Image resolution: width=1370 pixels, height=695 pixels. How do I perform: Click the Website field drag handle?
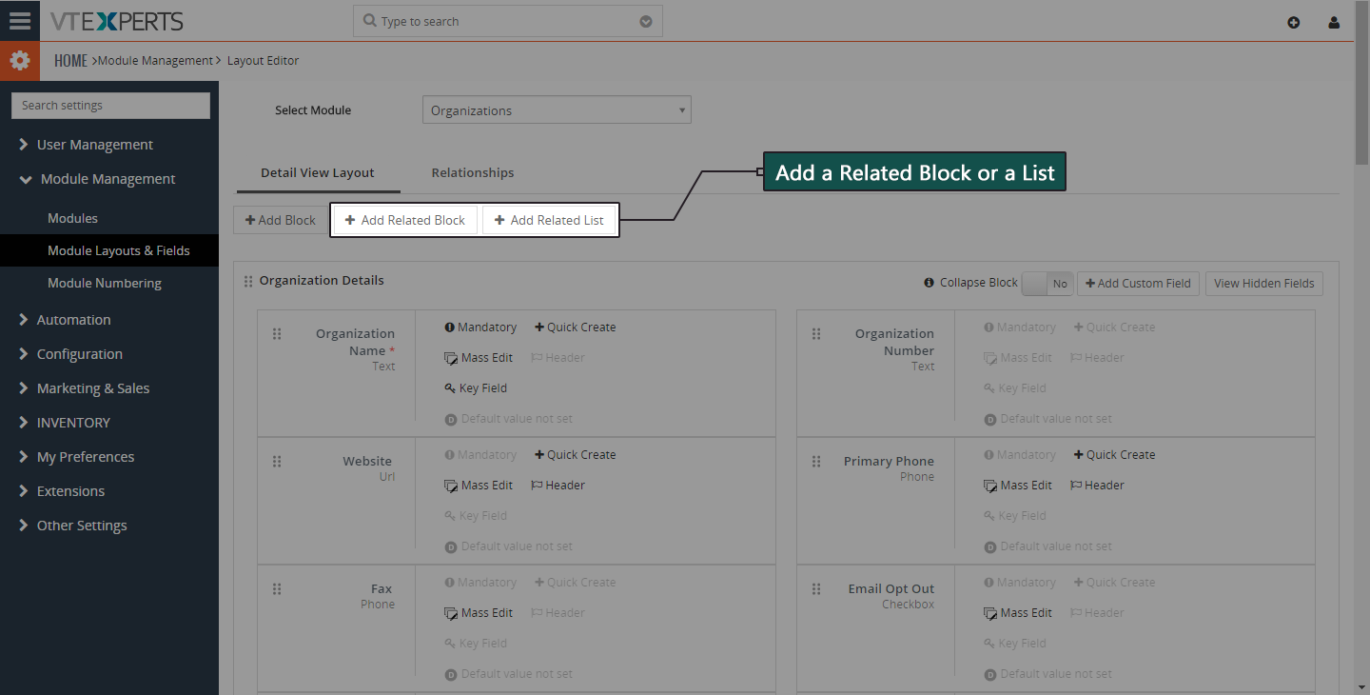(277, 462)
